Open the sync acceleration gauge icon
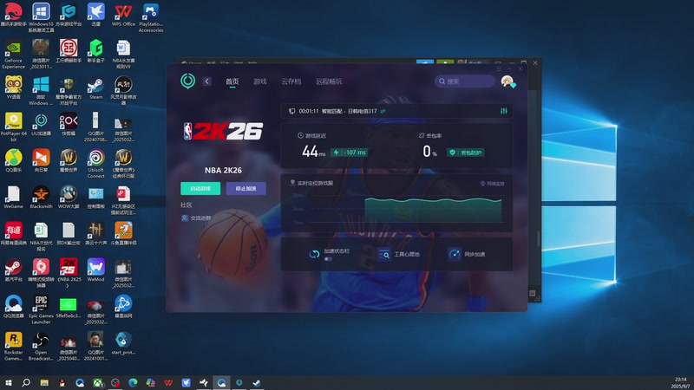694x390 pixels. [x=455, y=254]
